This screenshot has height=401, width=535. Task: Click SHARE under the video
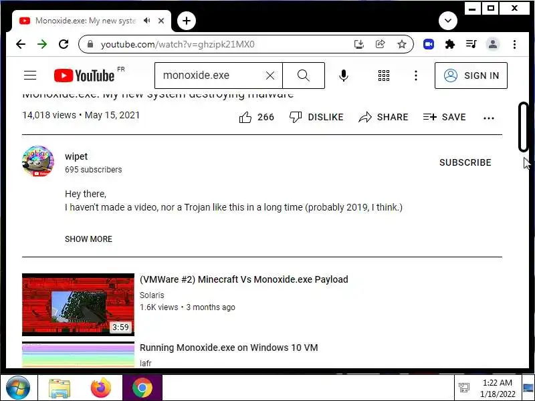click(383, 118)
